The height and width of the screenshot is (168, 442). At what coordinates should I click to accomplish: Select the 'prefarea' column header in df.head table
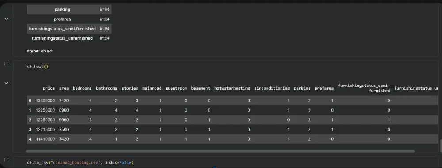point(324,88)
